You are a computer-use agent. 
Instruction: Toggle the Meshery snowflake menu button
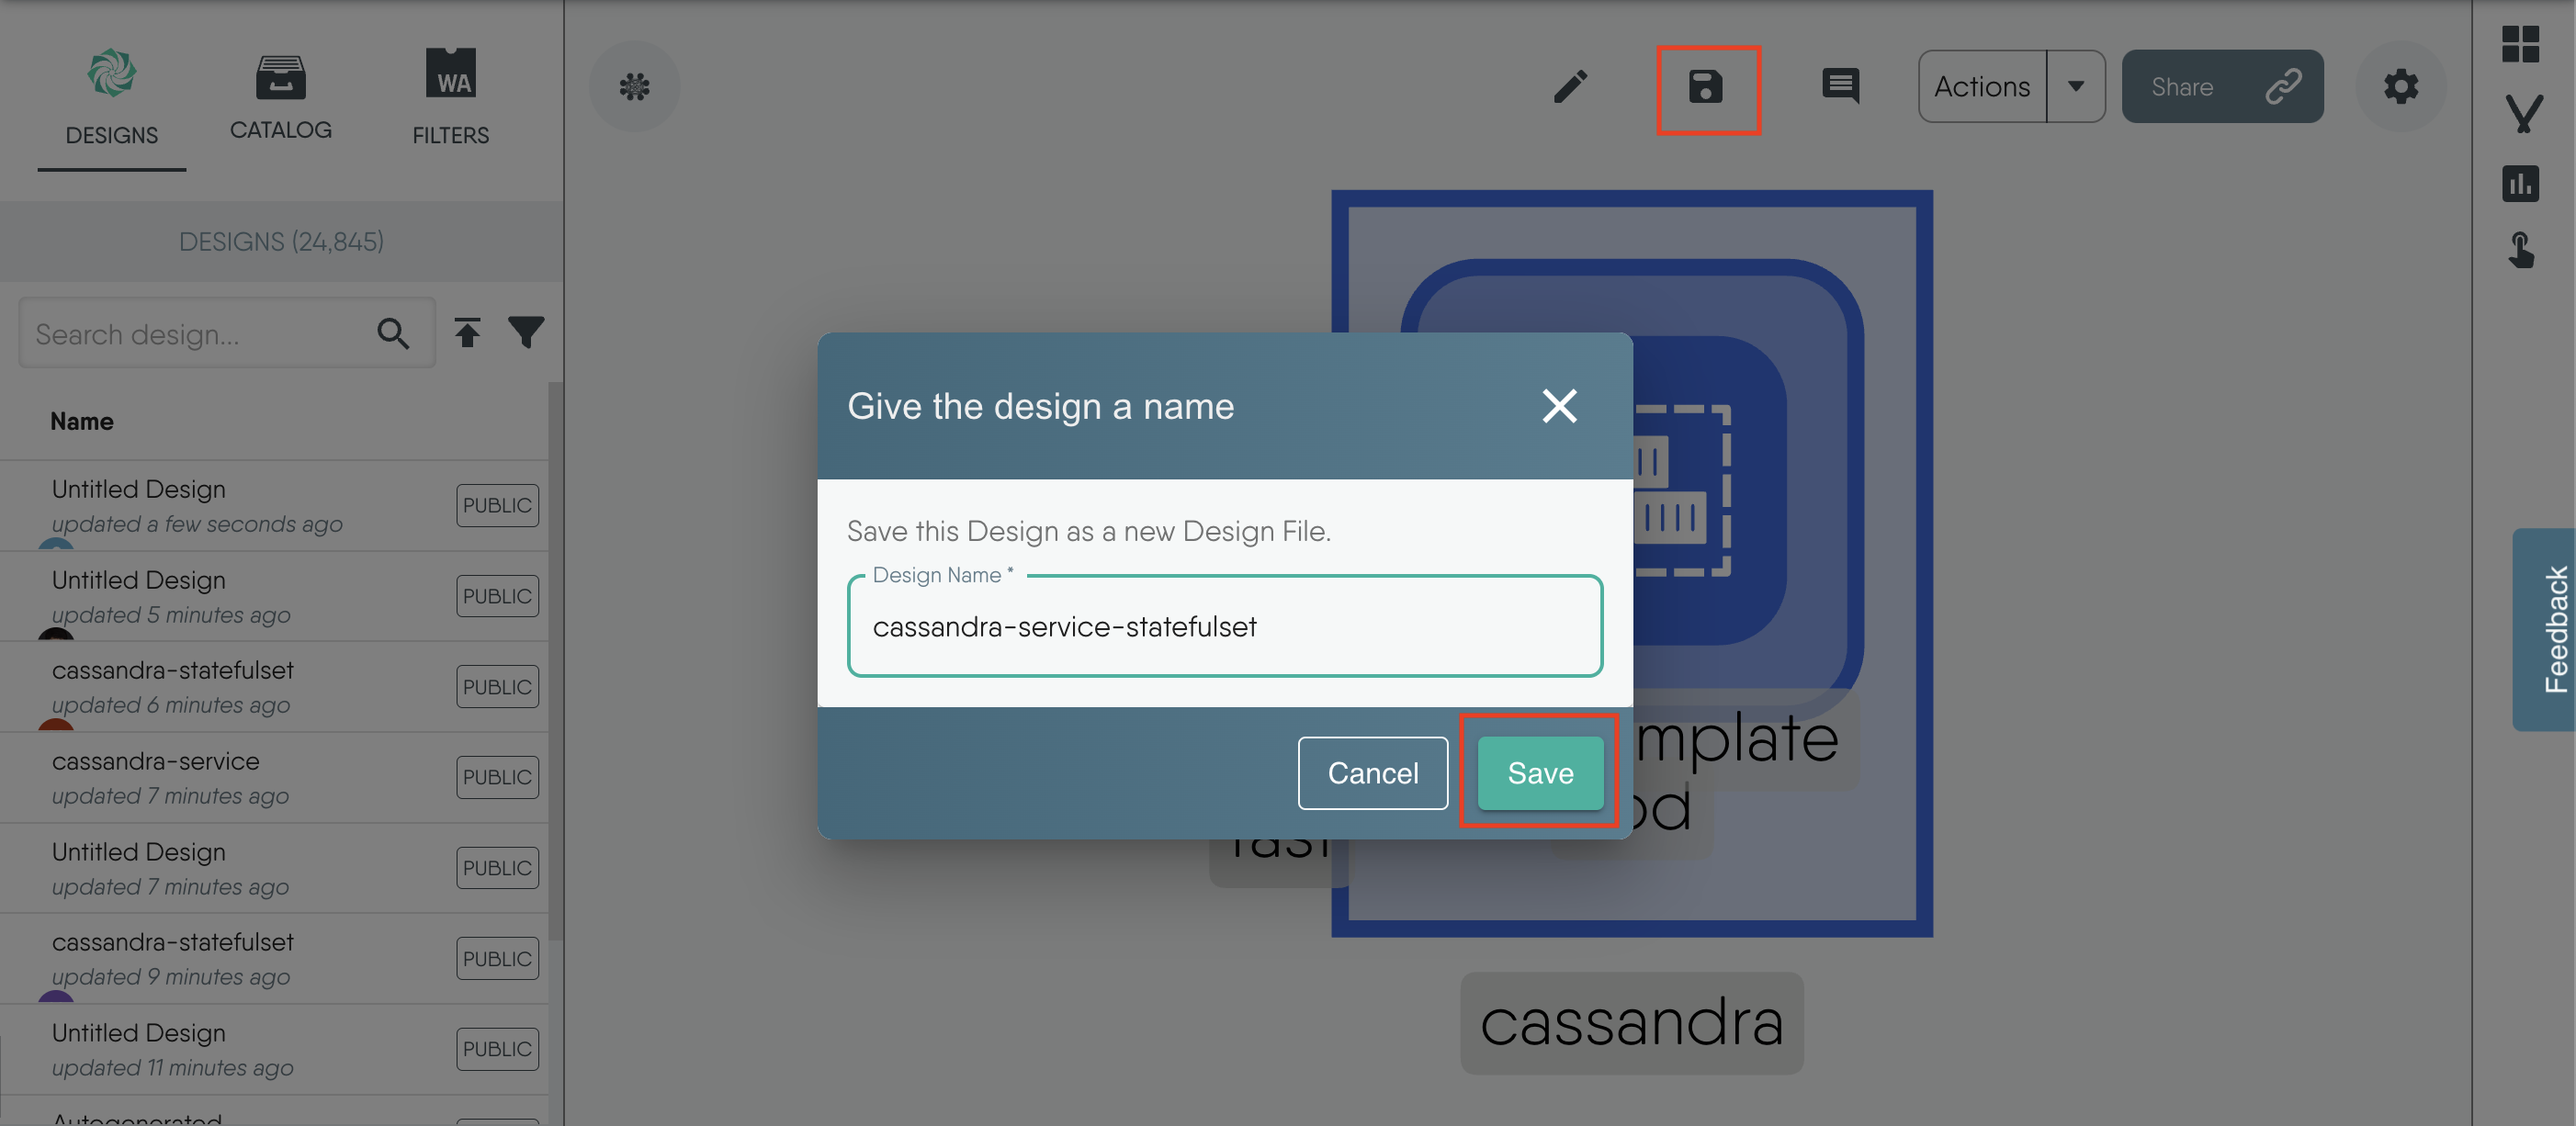[635, 86]
